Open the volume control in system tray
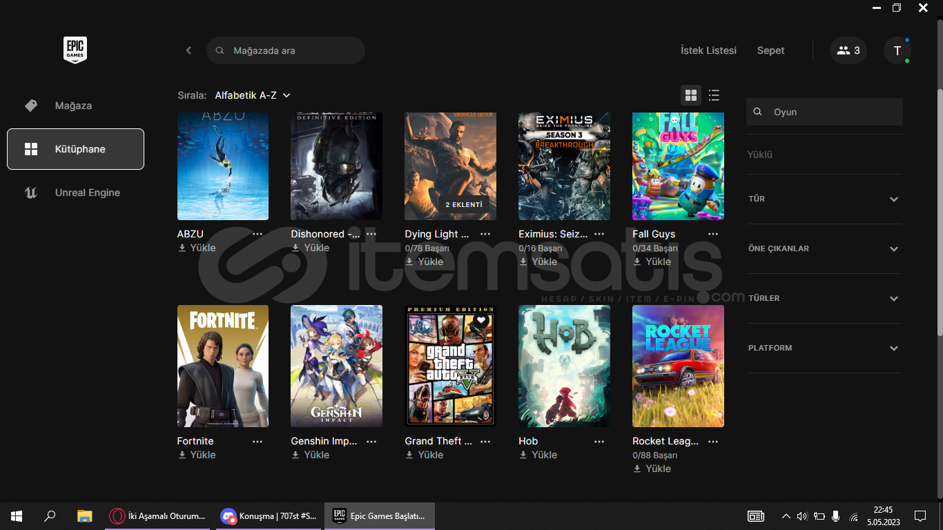The width and height of the screenshot is (943, 530). 802,516
